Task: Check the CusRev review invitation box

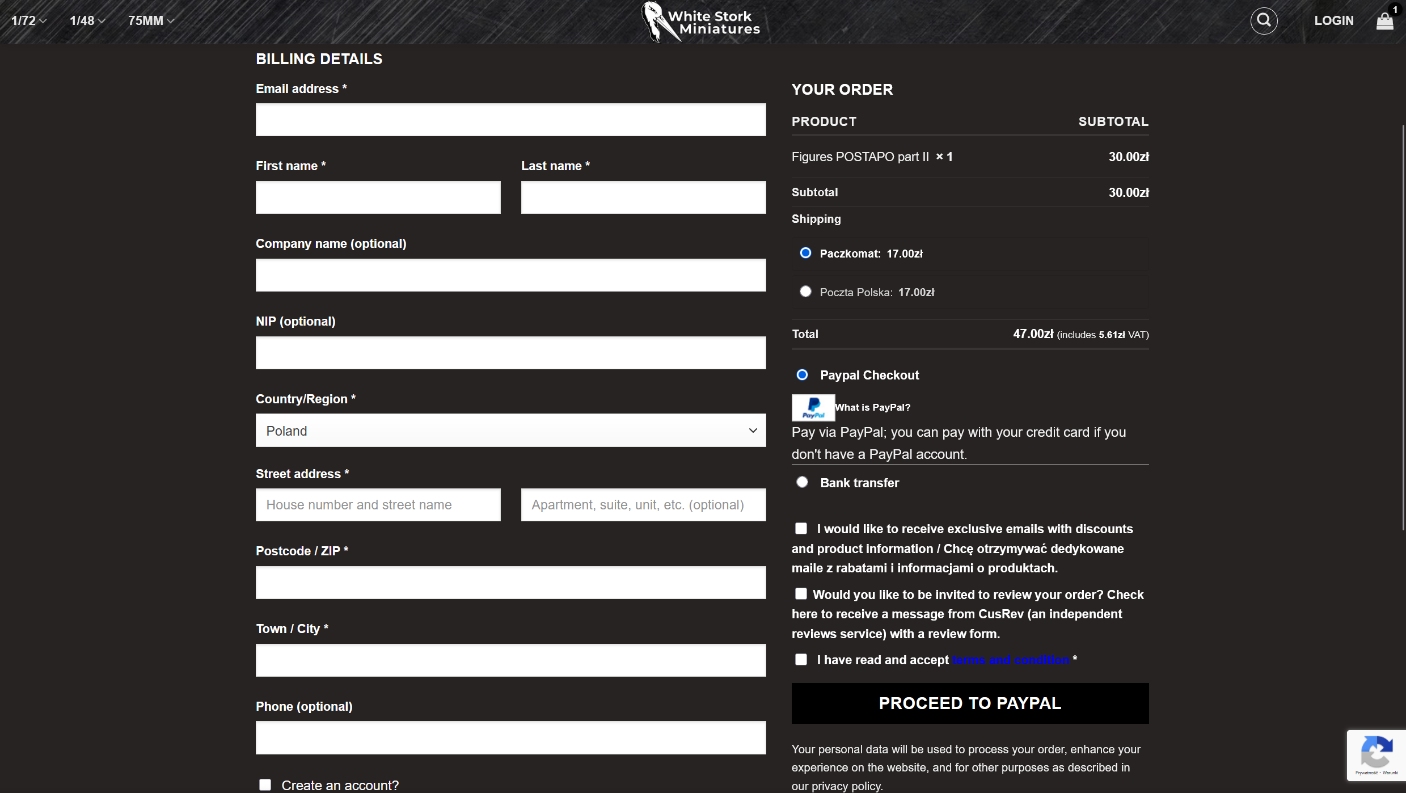Action: click(x=801, y=594)
